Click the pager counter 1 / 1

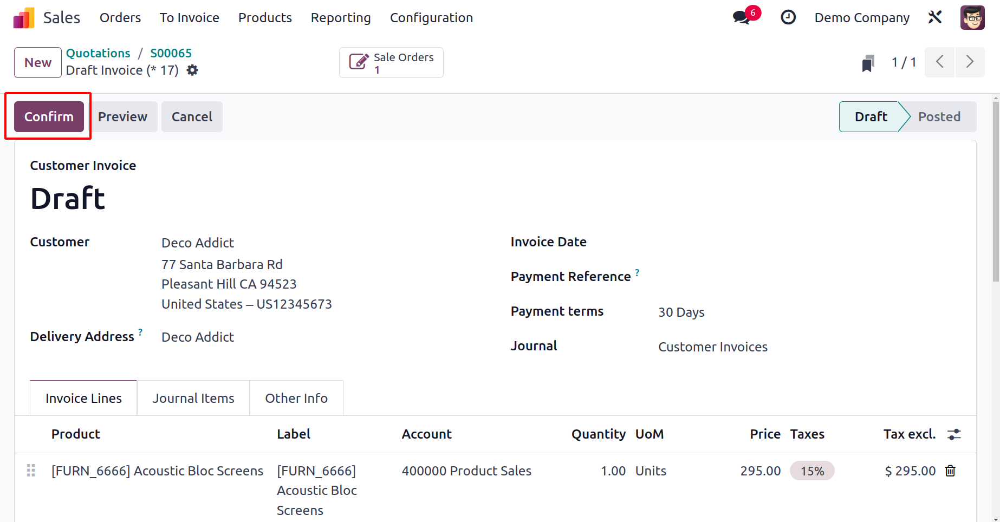click(x=904, y=63)
